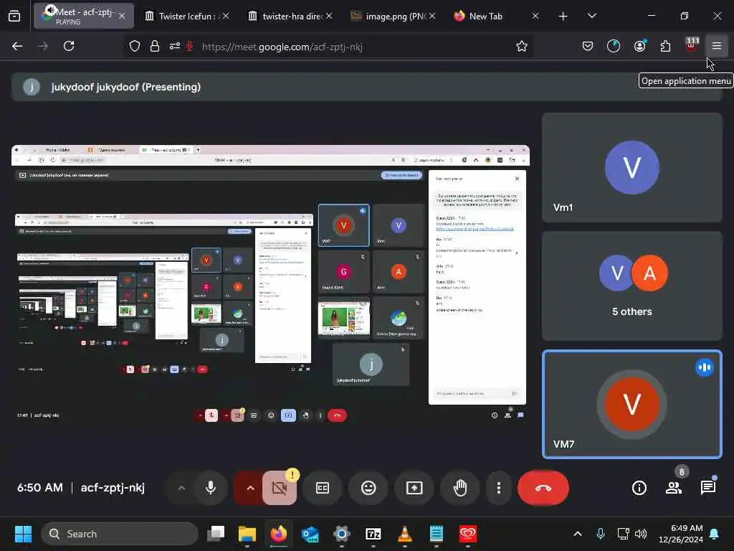This screenshot has height=551, width=734.
Task: Mute the playing Meet tab via speaker icon
Action: pyautogui.click(x=50, y=10)
